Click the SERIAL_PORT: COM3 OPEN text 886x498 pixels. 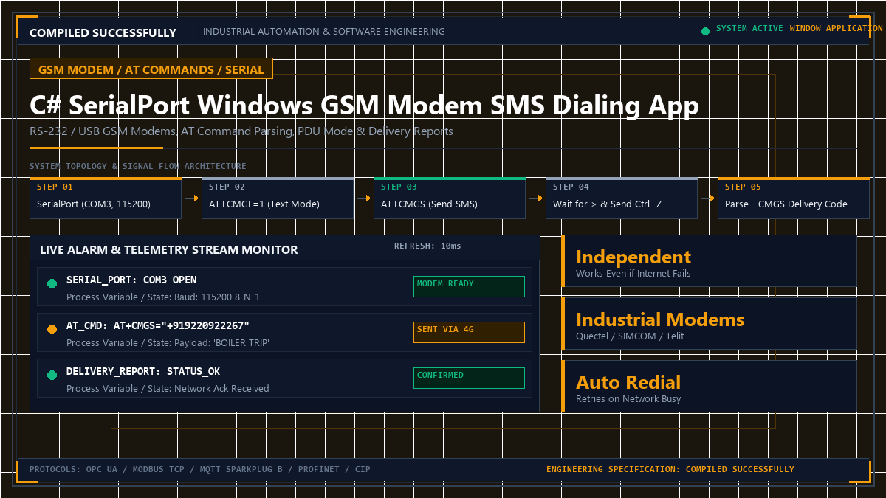[x=131, y=280]
